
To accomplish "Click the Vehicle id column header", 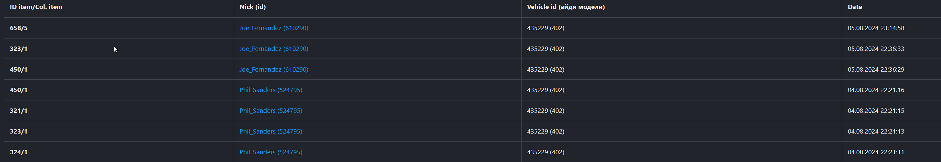I will (x=565, y=7).
